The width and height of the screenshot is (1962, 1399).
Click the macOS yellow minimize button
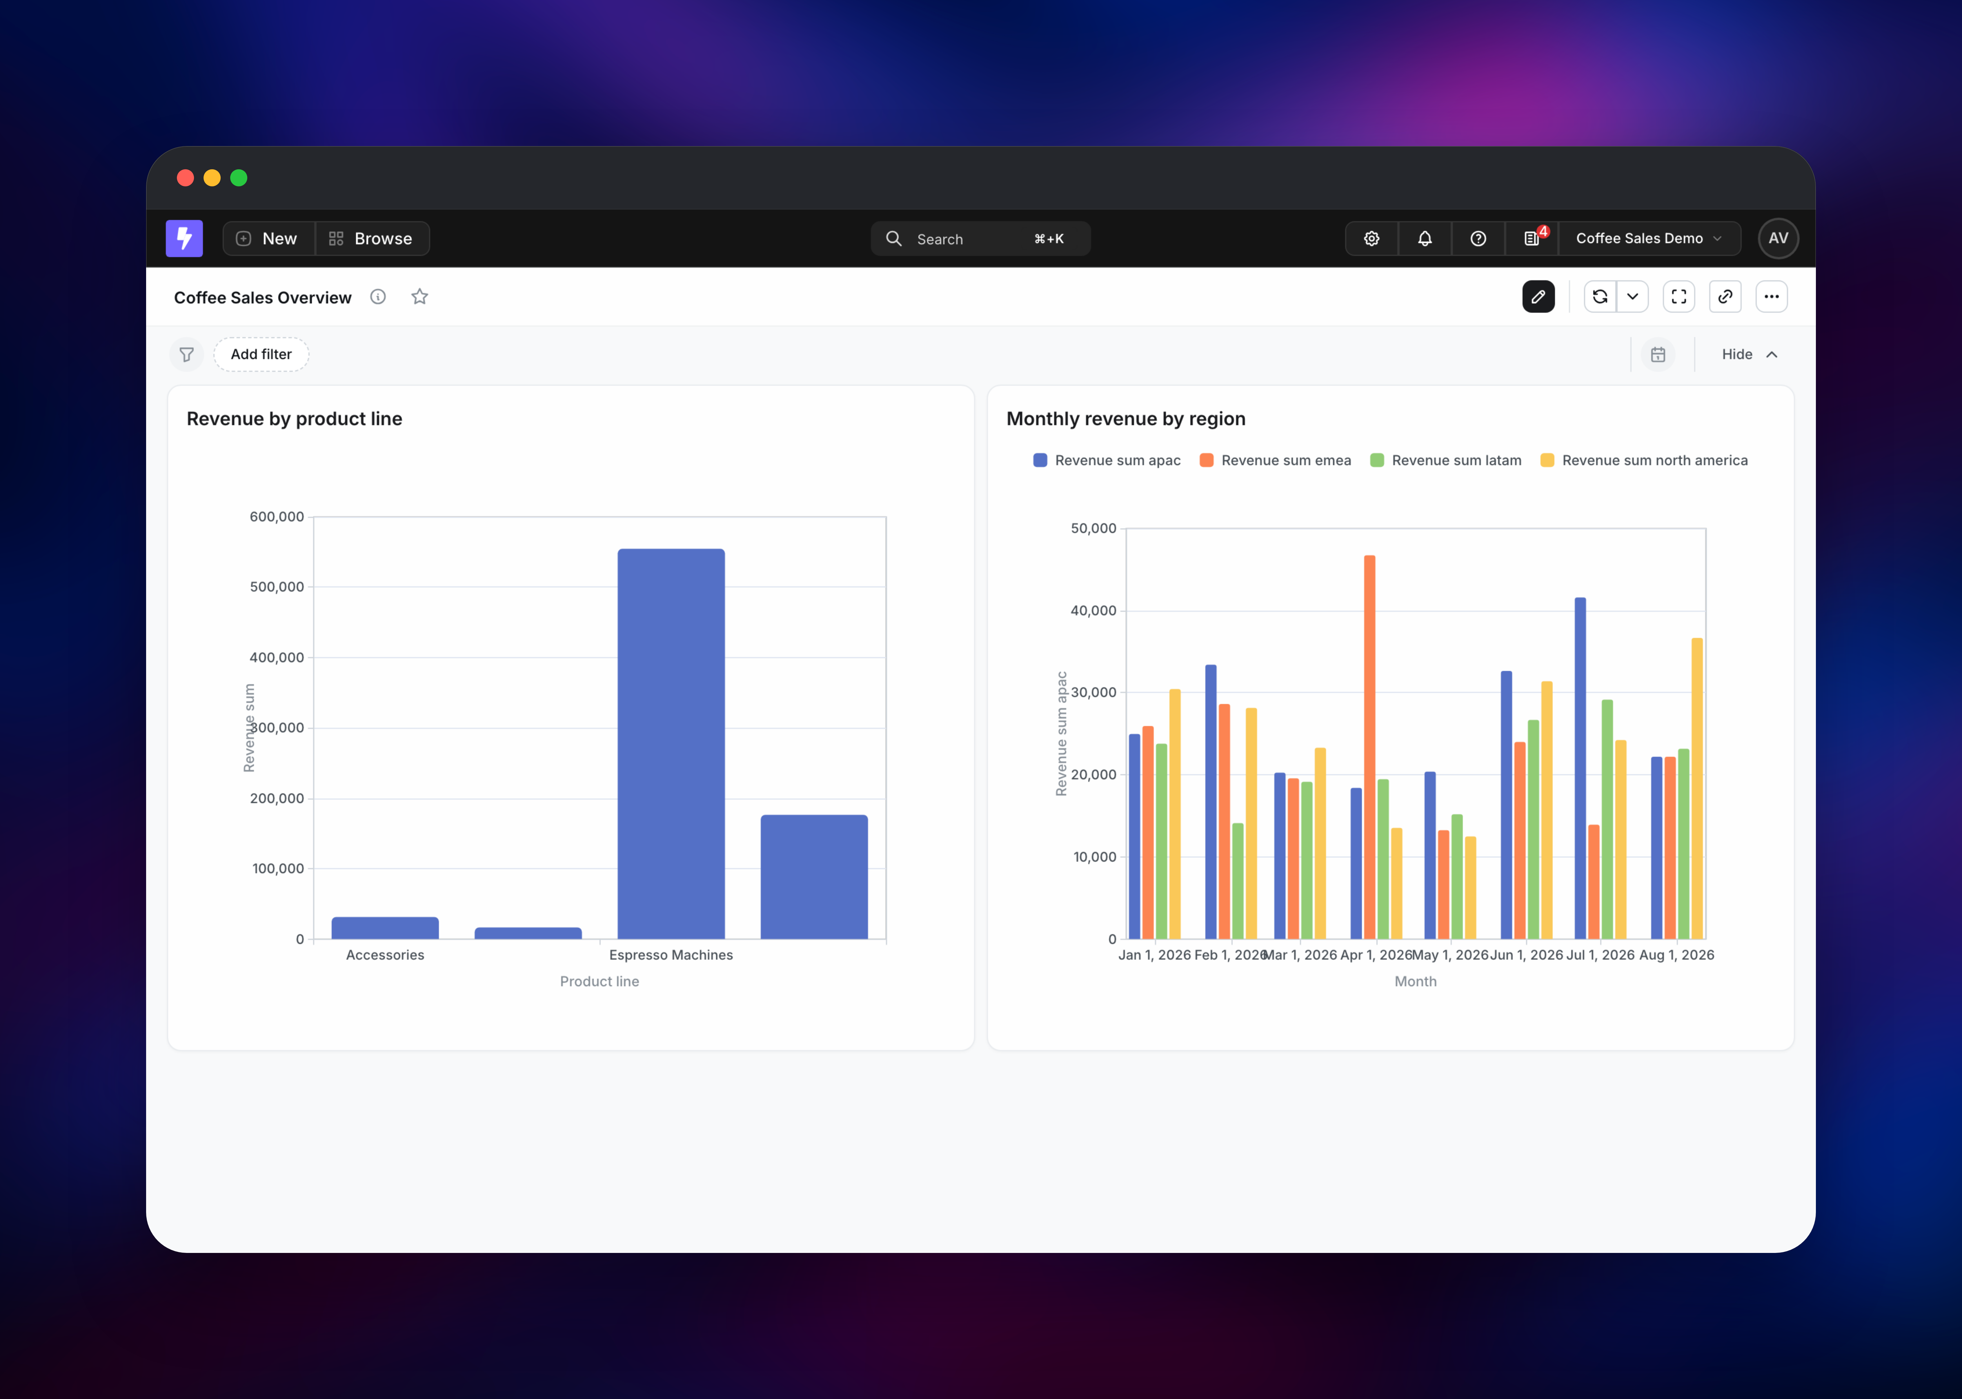212,178
